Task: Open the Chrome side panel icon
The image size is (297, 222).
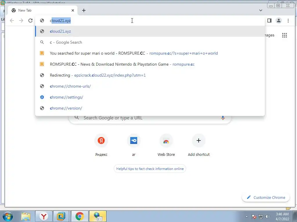Action: [x=269, y=21]
